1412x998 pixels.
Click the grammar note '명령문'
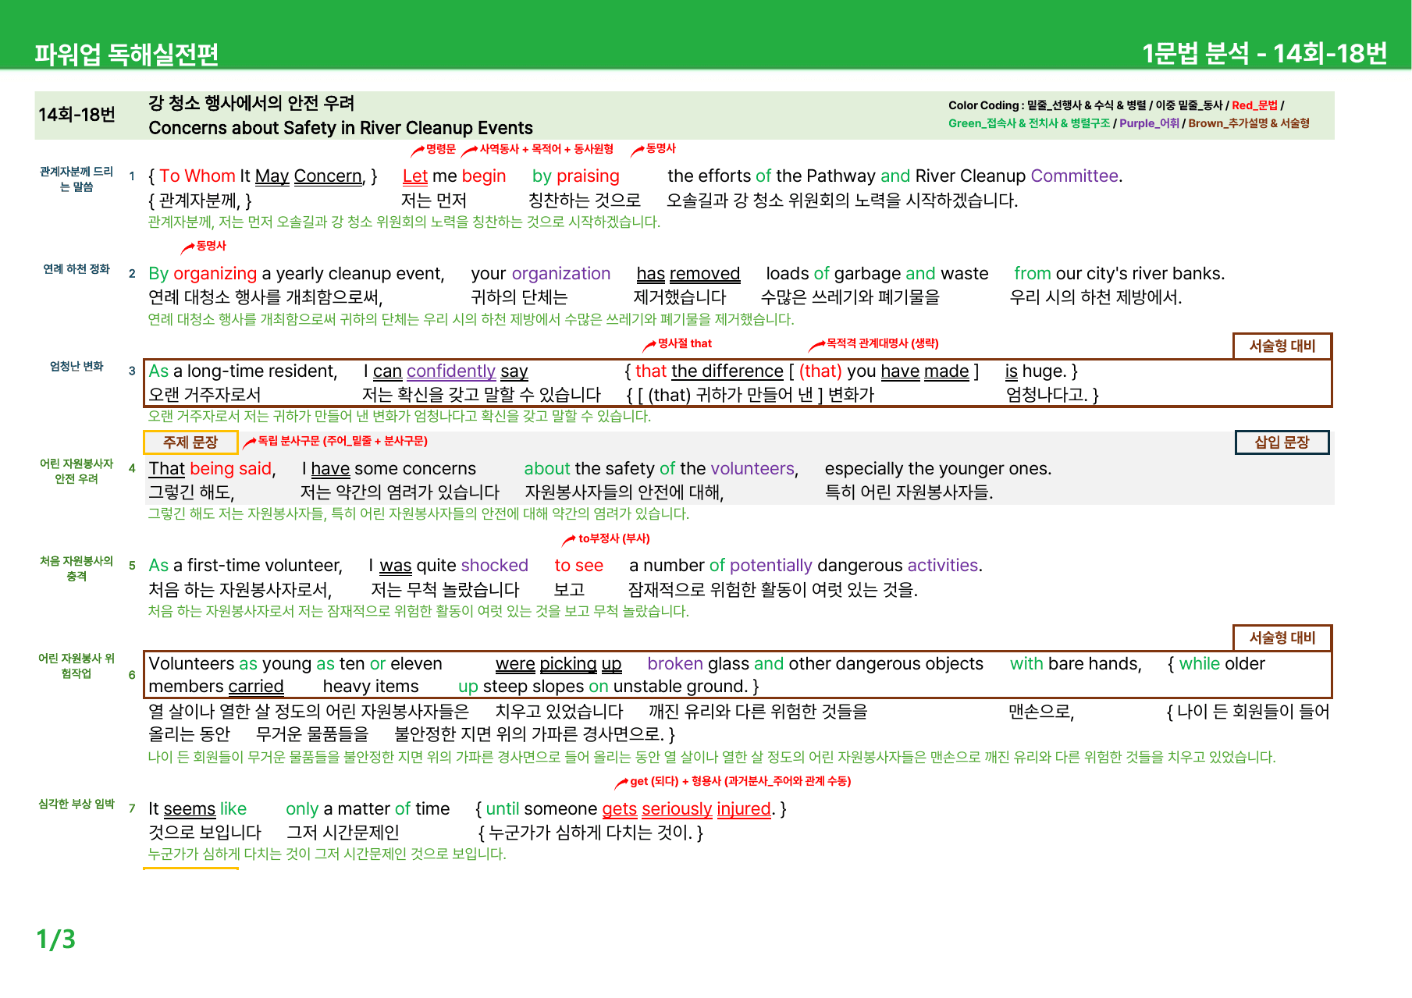click(440, 149)
